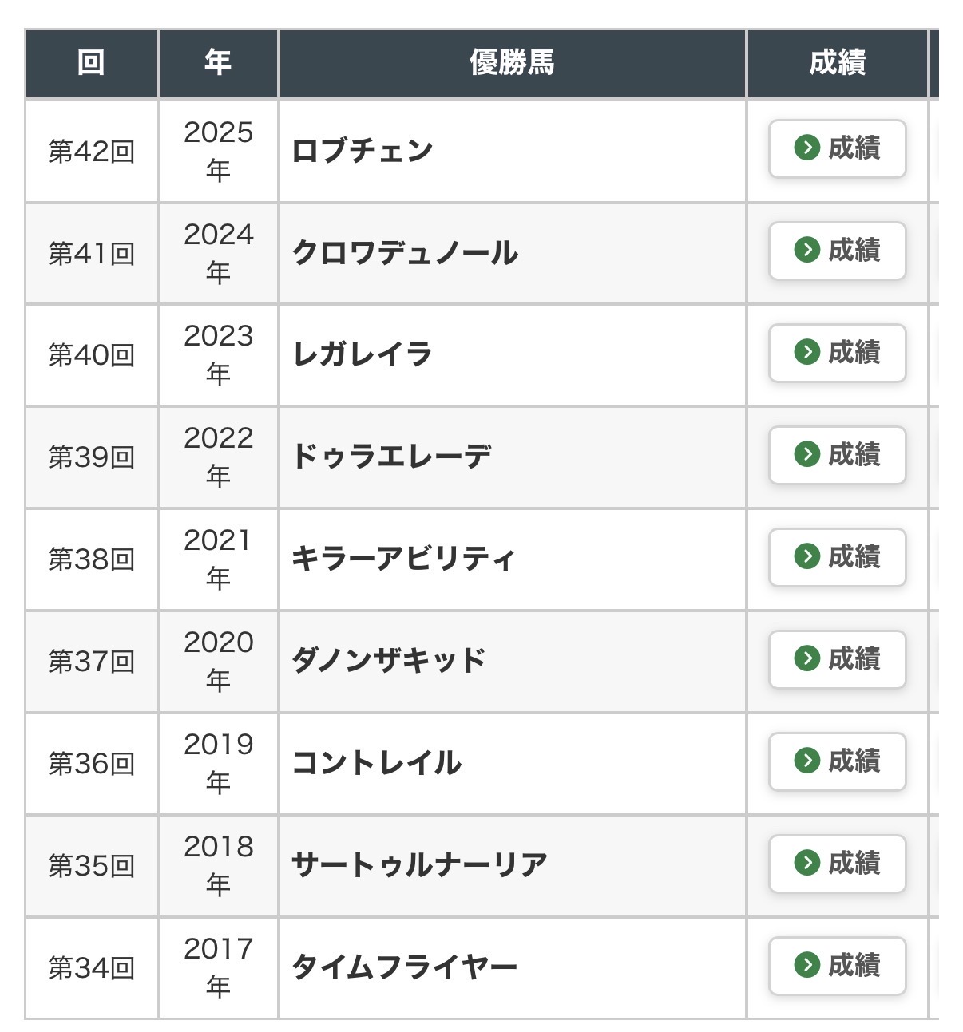The width and height of the screenshot is (963, 1032).
Task: Click the 年 column header
Action: [218, 63]
